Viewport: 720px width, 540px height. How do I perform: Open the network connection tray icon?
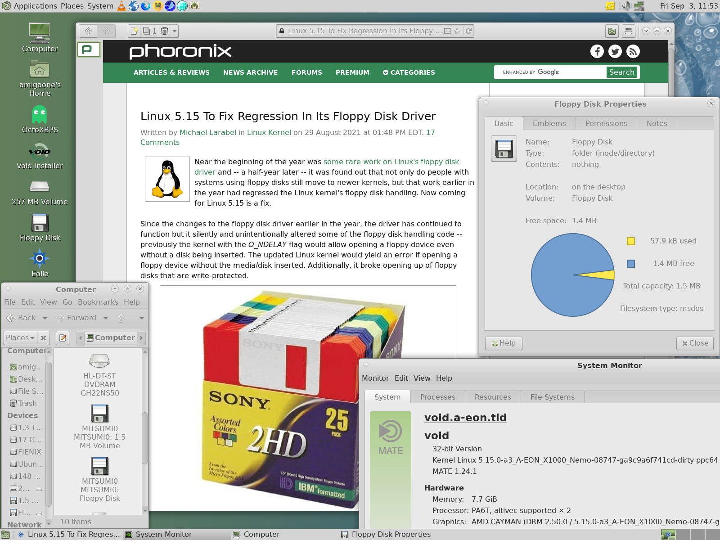[639, 6]
